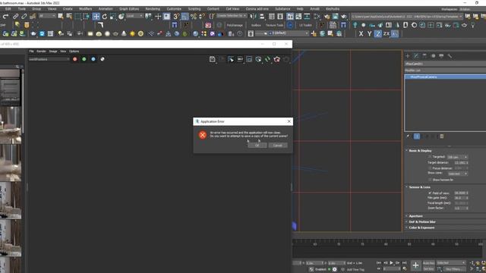Viewport: 486px width, 273px height.
Task: Click the Auto Key button
Action: pos(428,263)
